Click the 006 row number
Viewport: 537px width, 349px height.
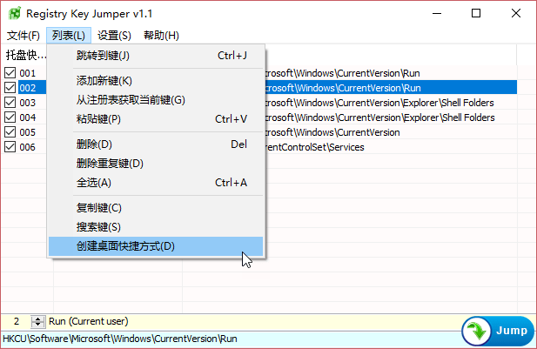pyautogui.click(x=27, y=147)
